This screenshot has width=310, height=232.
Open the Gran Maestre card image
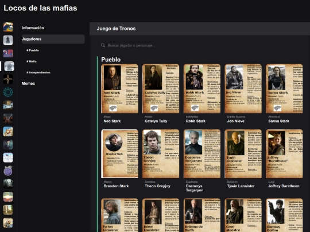[x=243, y=215]
